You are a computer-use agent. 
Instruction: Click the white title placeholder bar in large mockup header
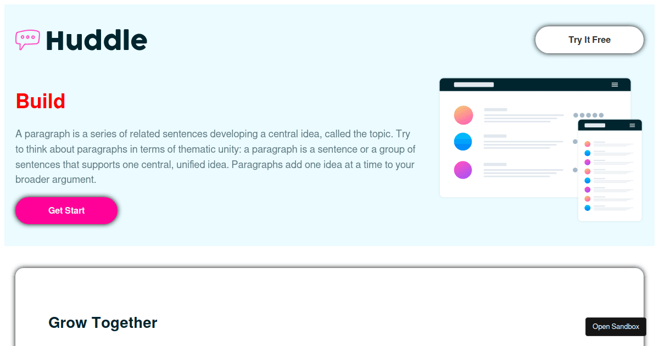pyautogui.click(x=474, y=85)
